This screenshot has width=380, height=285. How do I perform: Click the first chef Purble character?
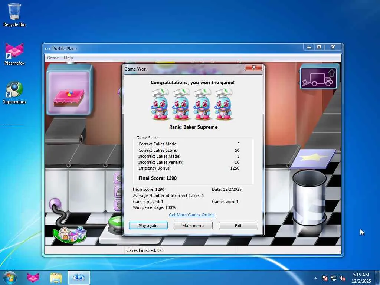[160, 104]
